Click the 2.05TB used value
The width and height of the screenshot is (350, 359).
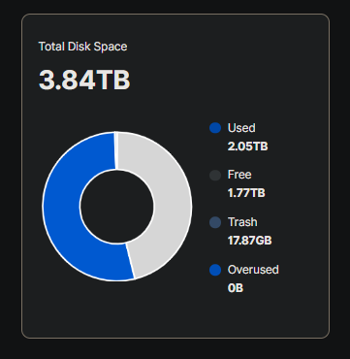click(247, 147)
